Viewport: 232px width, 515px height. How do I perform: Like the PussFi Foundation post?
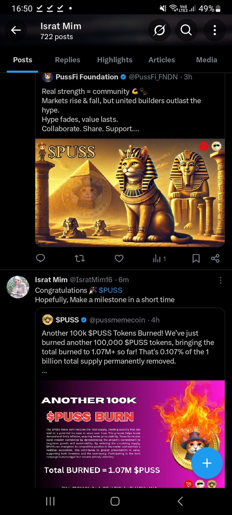[119, 258]
